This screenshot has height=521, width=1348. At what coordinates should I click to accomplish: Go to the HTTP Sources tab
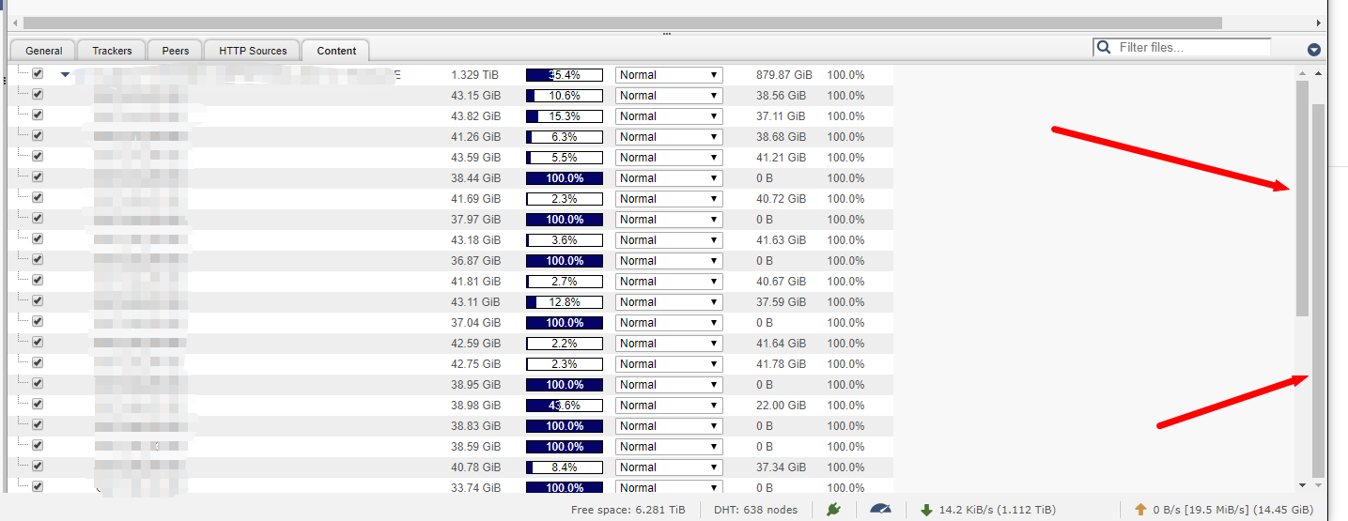[x=253, y=51]
